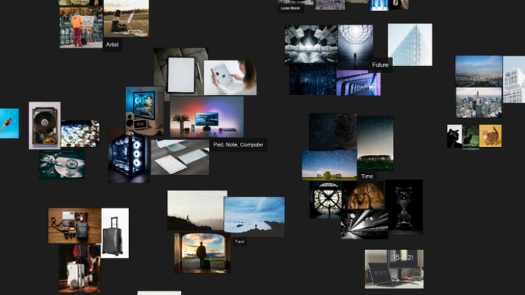Select open hard drive photo
Image resolution: width=525 pixels, height=295 pixels.
coord(44,125)
